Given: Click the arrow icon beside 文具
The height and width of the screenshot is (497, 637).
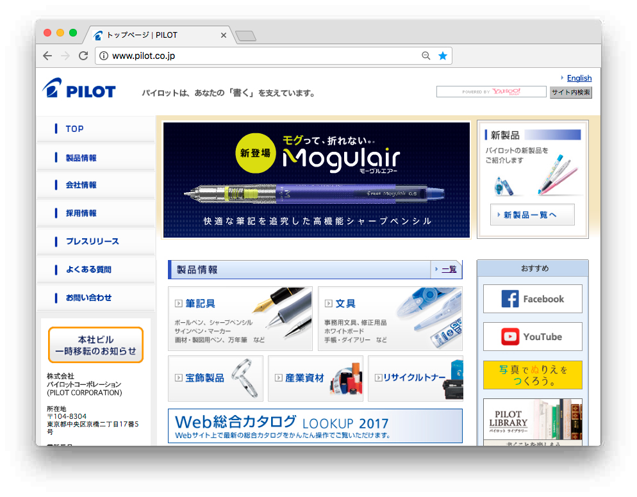Looking at the screenshot, I should (328, 304).
